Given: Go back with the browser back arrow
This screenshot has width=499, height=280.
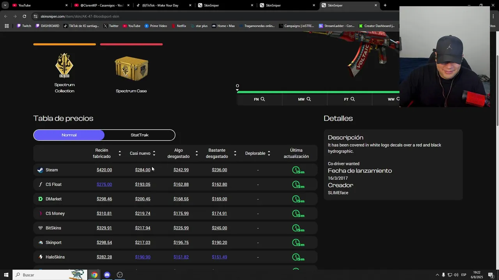Looking at the screenshot, I should pos(5,16).
